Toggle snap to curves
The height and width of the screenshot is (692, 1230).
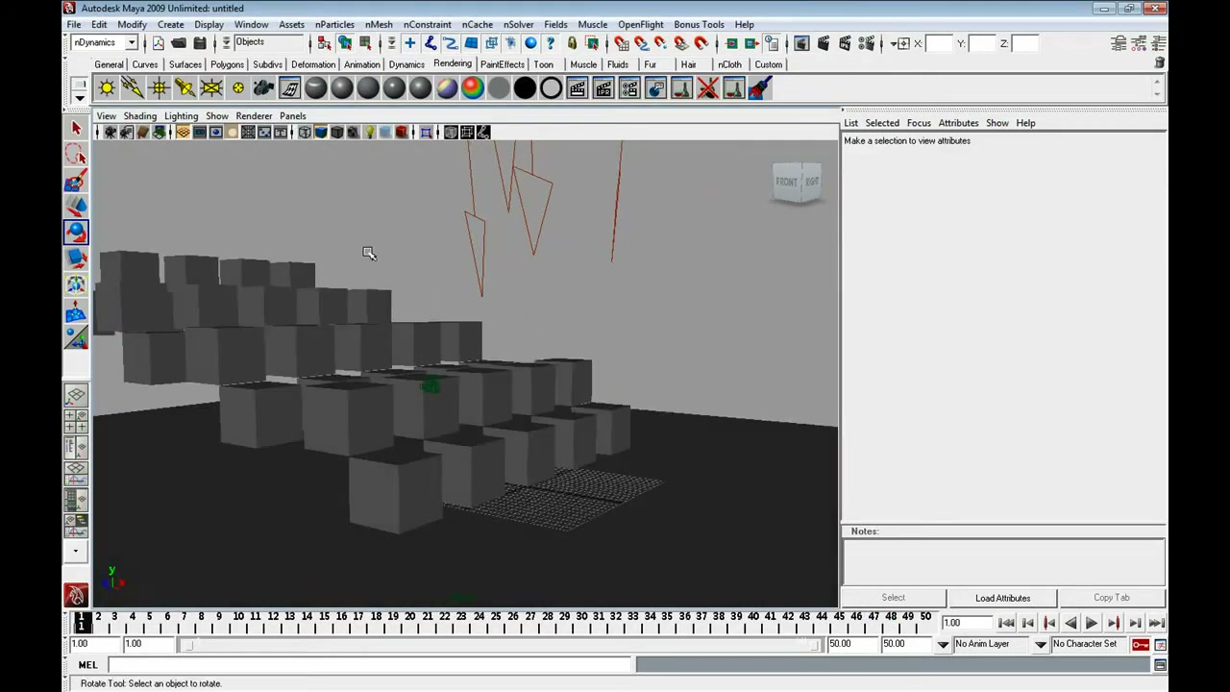pos(641,43)
